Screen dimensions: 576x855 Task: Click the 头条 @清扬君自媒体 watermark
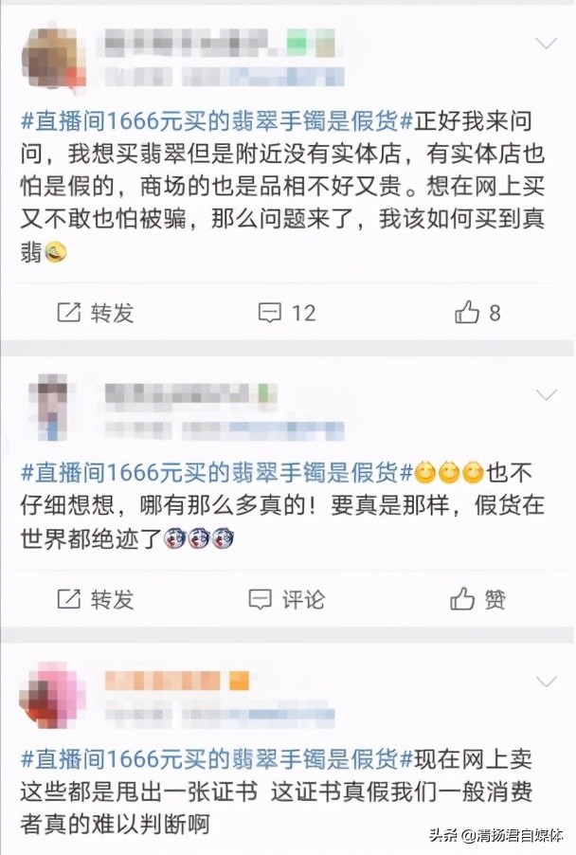[x=495, y=834]
